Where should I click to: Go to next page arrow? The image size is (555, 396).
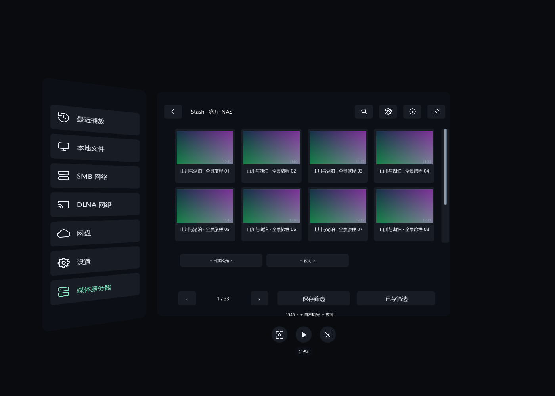click(x=259, y=299)
